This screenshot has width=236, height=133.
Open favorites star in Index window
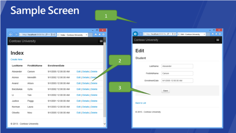100,35
